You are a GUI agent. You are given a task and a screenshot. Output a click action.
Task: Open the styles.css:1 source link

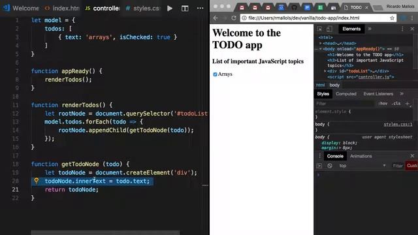coord(398,125)
